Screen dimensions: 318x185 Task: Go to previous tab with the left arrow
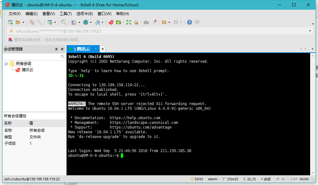[301, 49]
